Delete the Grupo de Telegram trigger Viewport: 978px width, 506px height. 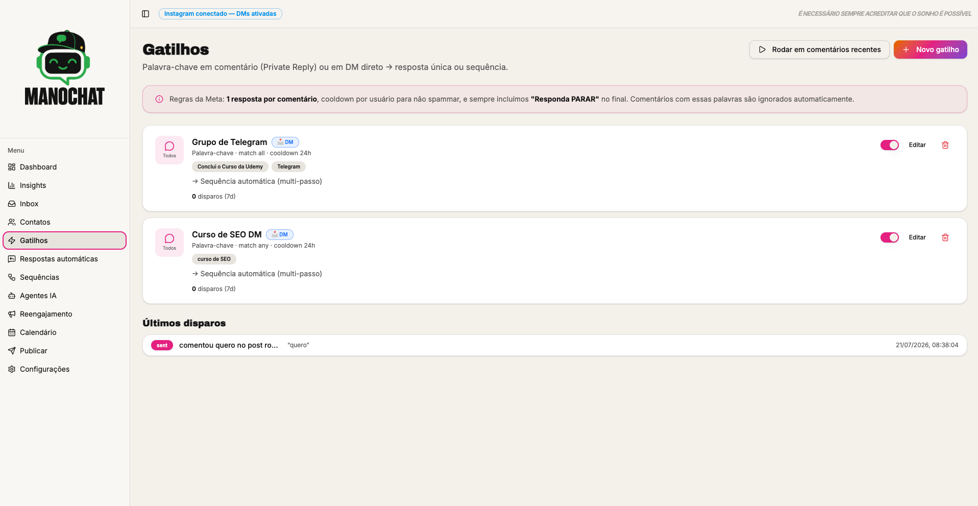[945, 145]
